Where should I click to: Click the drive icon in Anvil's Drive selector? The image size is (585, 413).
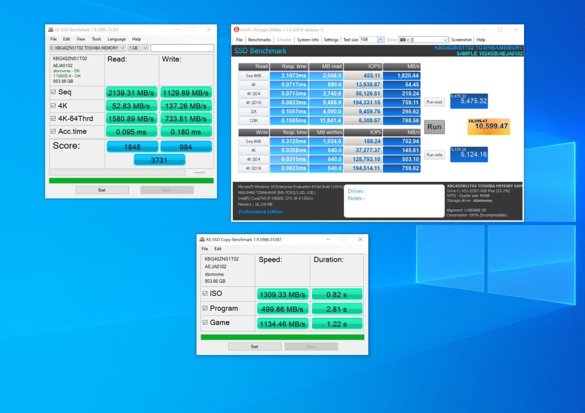click(403, 40)
